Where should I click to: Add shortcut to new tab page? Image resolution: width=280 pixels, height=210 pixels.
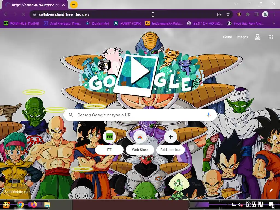click(171, 142)
